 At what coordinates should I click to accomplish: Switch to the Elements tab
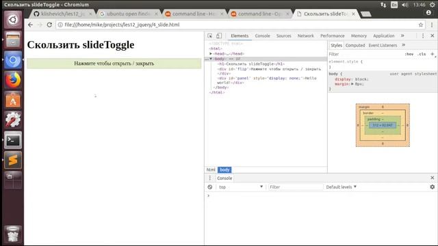(x=240, y=36)
